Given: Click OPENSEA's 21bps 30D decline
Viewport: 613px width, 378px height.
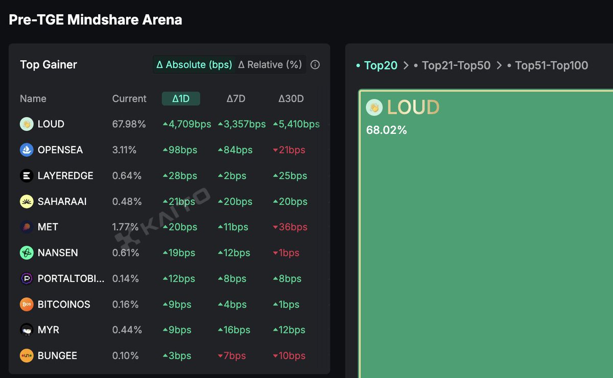Looking at the screenshot, I should click(289, 150).
